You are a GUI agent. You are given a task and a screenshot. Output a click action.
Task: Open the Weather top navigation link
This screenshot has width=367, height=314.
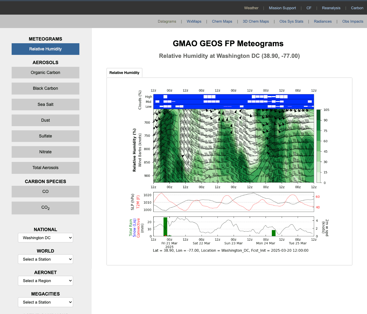tap(251, 8)
